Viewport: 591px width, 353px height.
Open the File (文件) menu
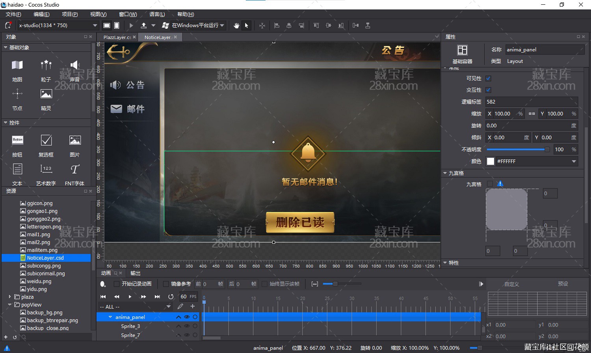[x=13, y=14]
